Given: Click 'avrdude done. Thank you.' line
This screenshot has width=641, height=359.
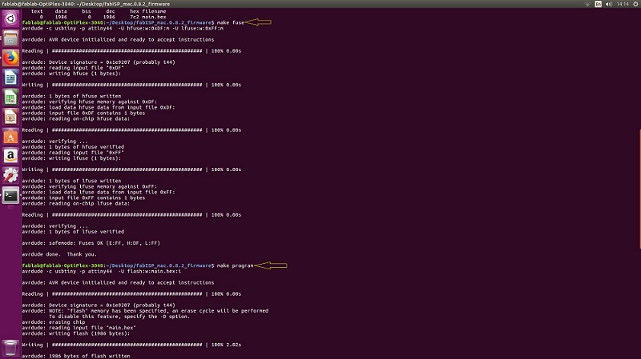Looking at the screenshot, I should point(59,254).
